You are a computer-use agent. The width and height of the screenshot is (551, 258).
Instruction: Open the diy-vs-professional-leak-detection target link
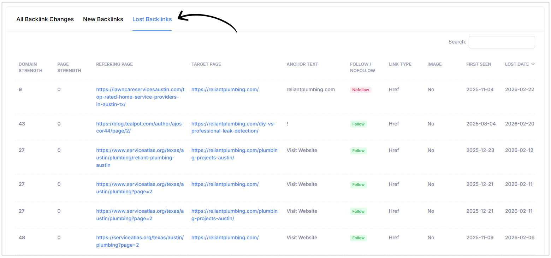pos(233,127)
